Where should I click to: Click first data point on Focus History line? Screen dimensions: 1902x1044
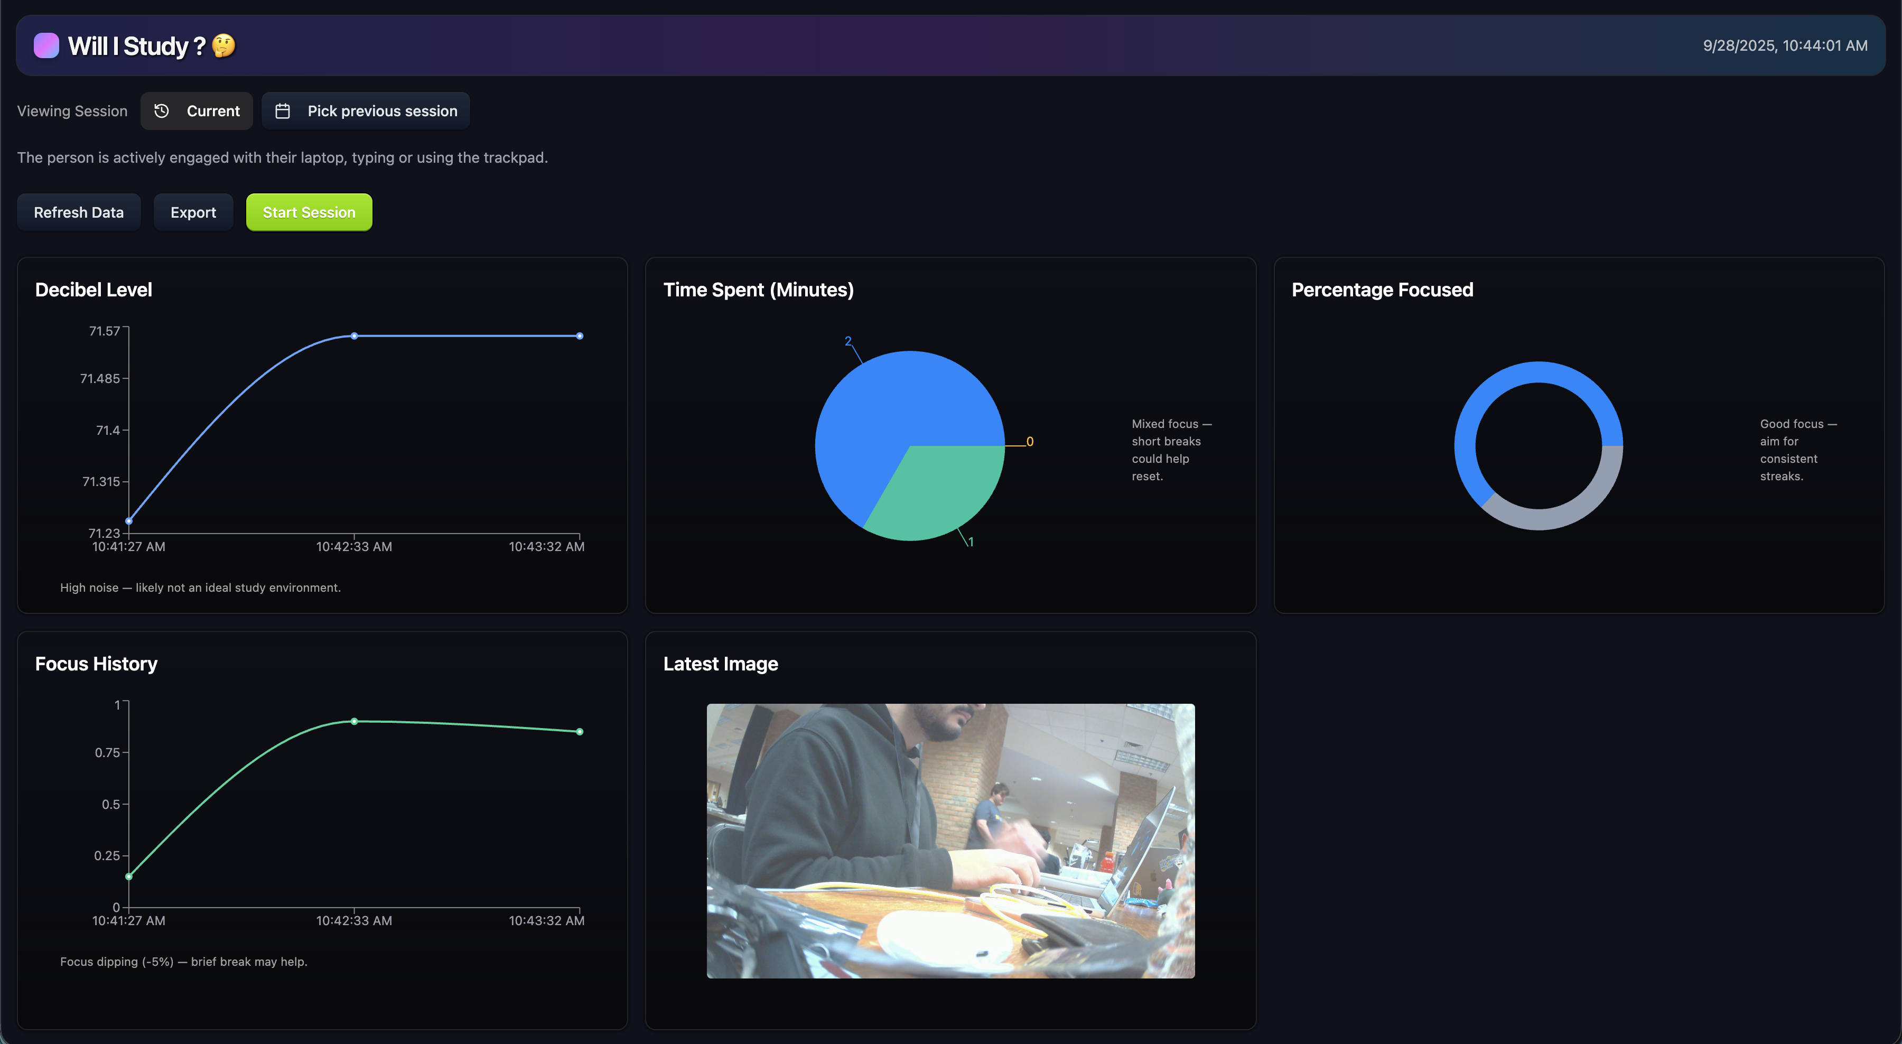tap(129, 877)
